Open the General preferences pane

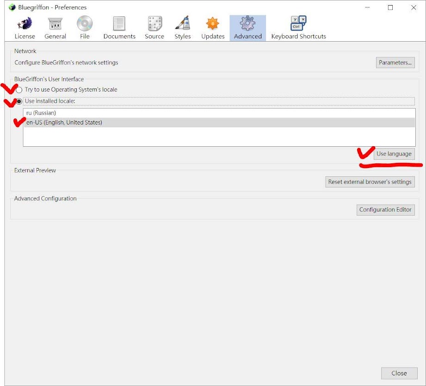pos(55,28)
